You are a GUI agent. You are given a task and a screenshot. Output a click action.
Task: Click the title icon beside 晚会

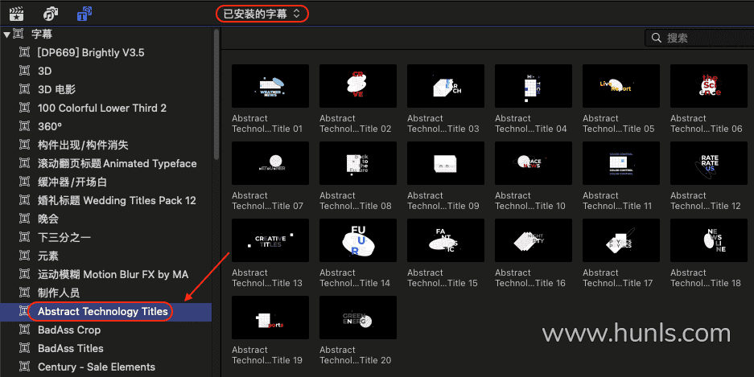(x=24, y=219)
